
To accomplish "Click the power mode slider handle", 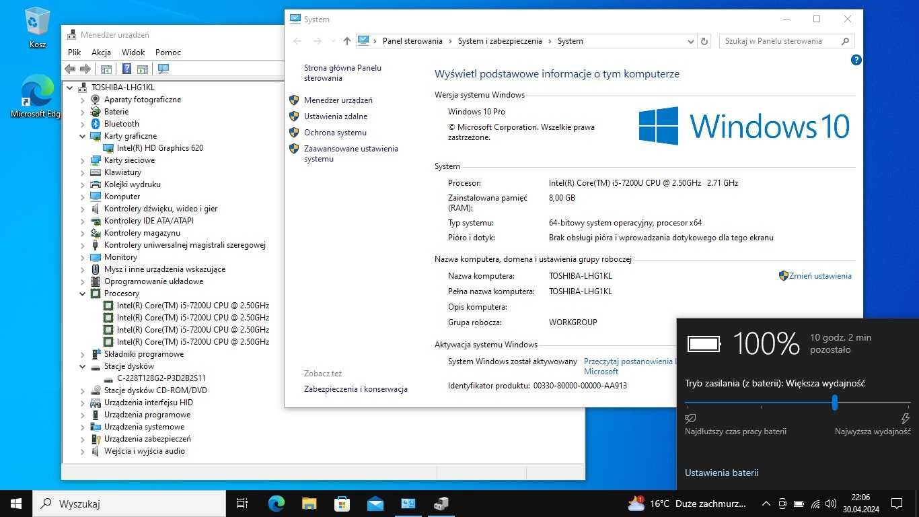I will [x=834, y=403].
